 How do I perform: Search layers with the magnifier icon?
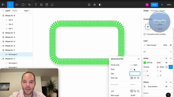(3, 11)
